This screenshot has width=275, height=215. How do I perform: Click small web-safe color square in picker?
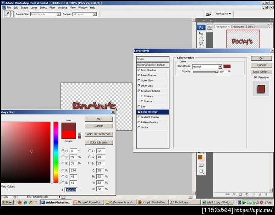tap(79, 137)
